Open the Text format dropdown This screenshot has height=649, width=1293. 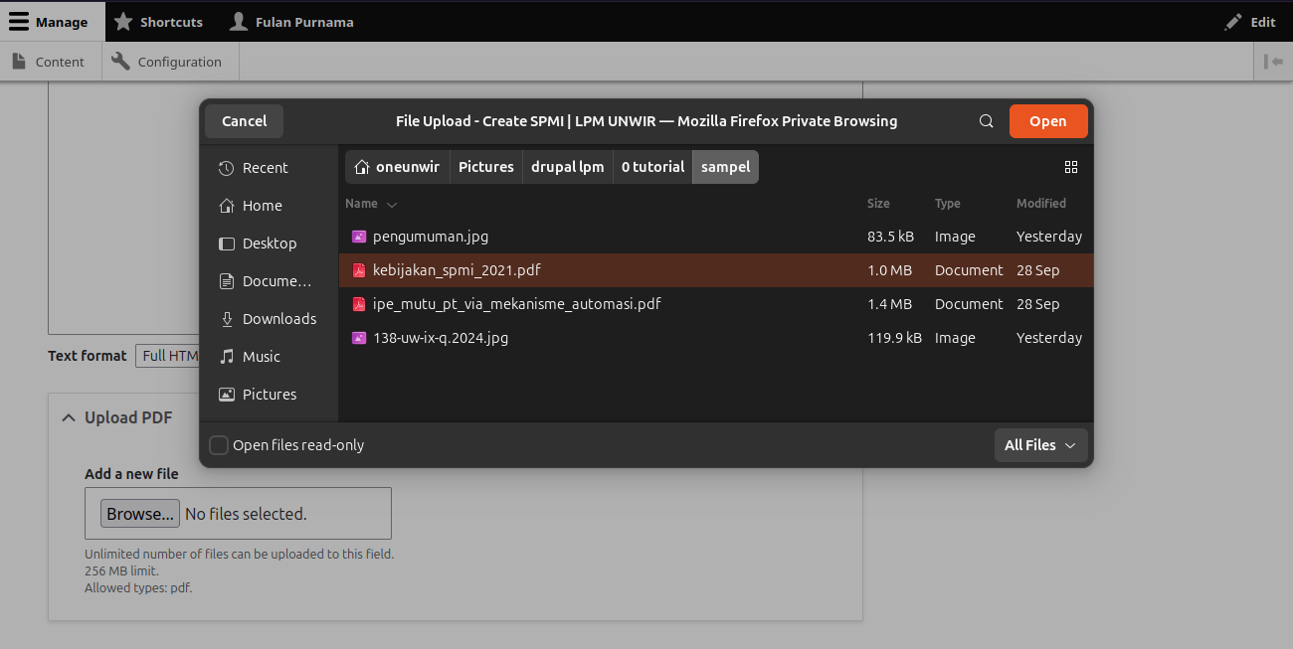coord(167,356)
